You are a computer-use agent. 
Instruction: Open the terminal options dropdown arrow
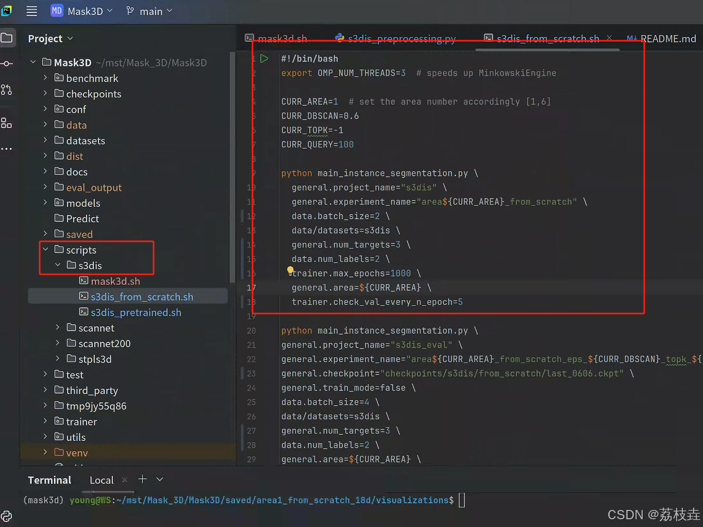[x=160, y=480]
